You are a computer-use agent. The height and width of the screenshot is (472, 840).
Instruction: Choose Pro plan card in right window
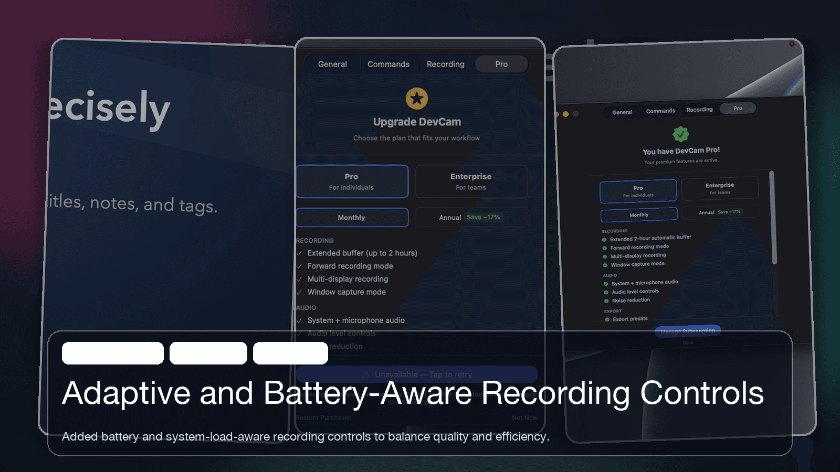[638, 191]
